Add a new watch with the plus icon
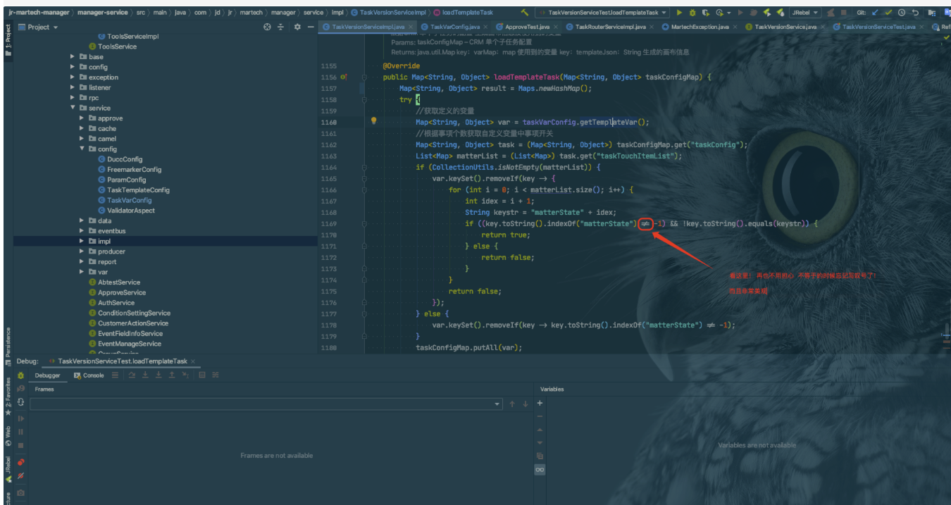The width and height of the screenshot is (951, 505). (540, 403)
